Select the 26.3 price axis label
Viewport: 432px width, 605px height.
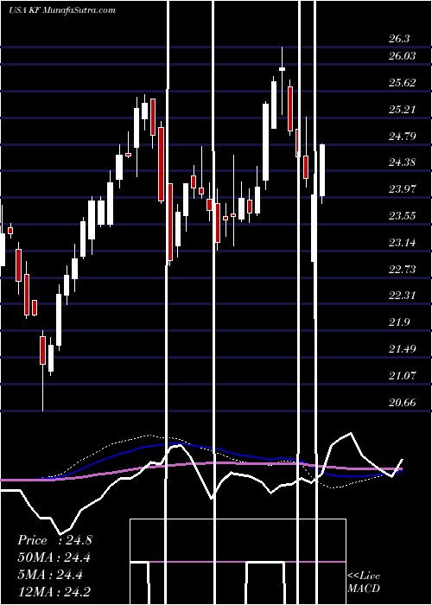coord(399,39)
